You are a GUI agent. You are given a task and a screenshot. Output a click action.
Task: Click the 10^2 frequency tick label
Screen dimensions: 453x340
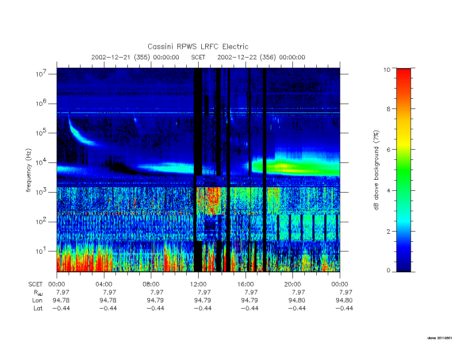tap(42, 222)
